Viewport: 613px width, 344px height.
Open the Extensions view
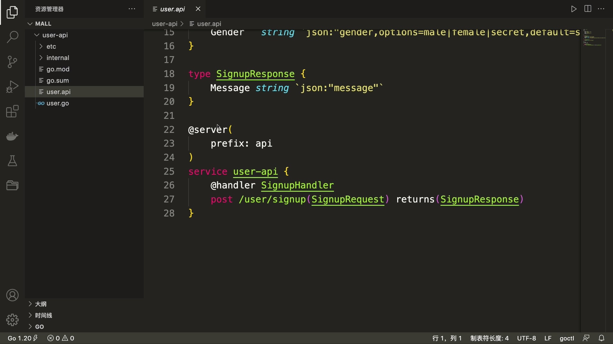coord(12,111)
